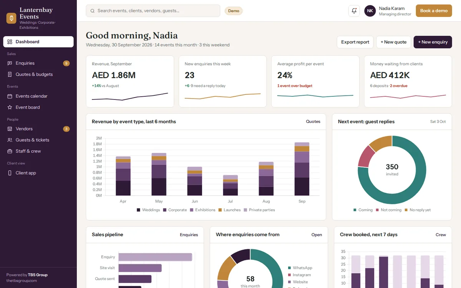This screenshot has width=461, height=288.
Task: Click the Guests & tickets people icon
Action: pyautogui.click(x=10, y=140)
